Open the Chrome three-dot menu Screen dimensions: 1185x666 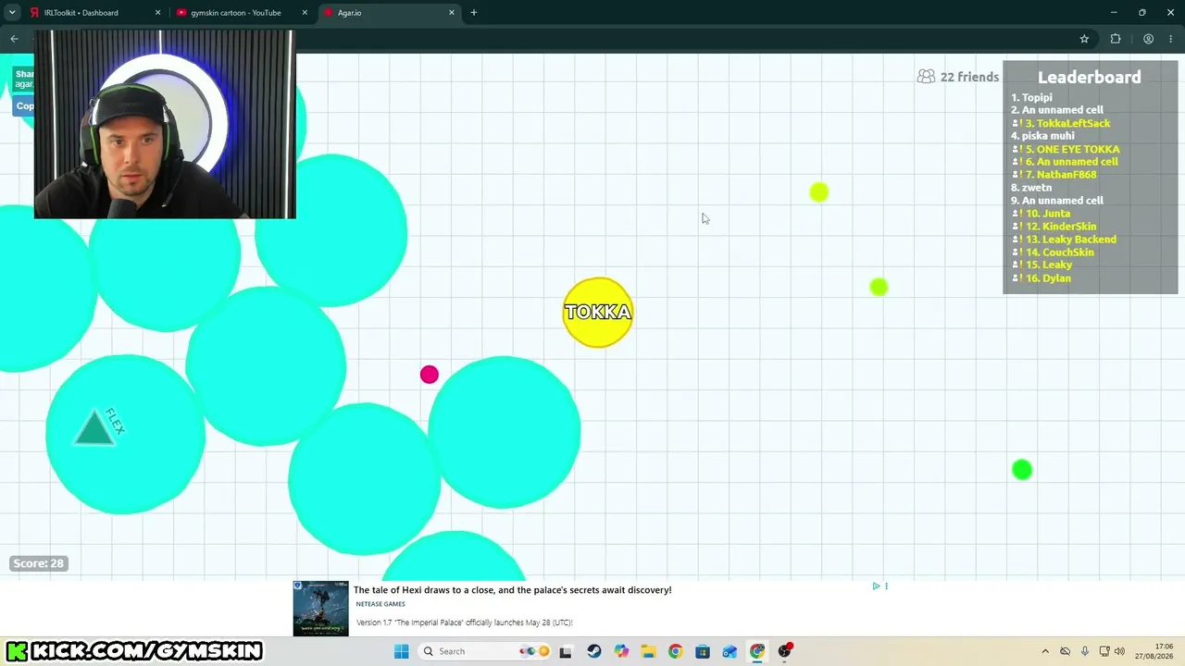[x=1171, y=39]
